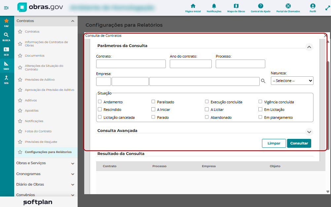331x207 pixels.
Task: Favorite the Apostilas item star
Action: point(20,111)
